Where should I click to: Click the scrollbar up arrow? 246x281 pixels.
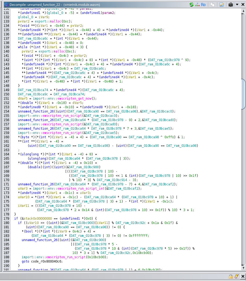tap(244, 11)
